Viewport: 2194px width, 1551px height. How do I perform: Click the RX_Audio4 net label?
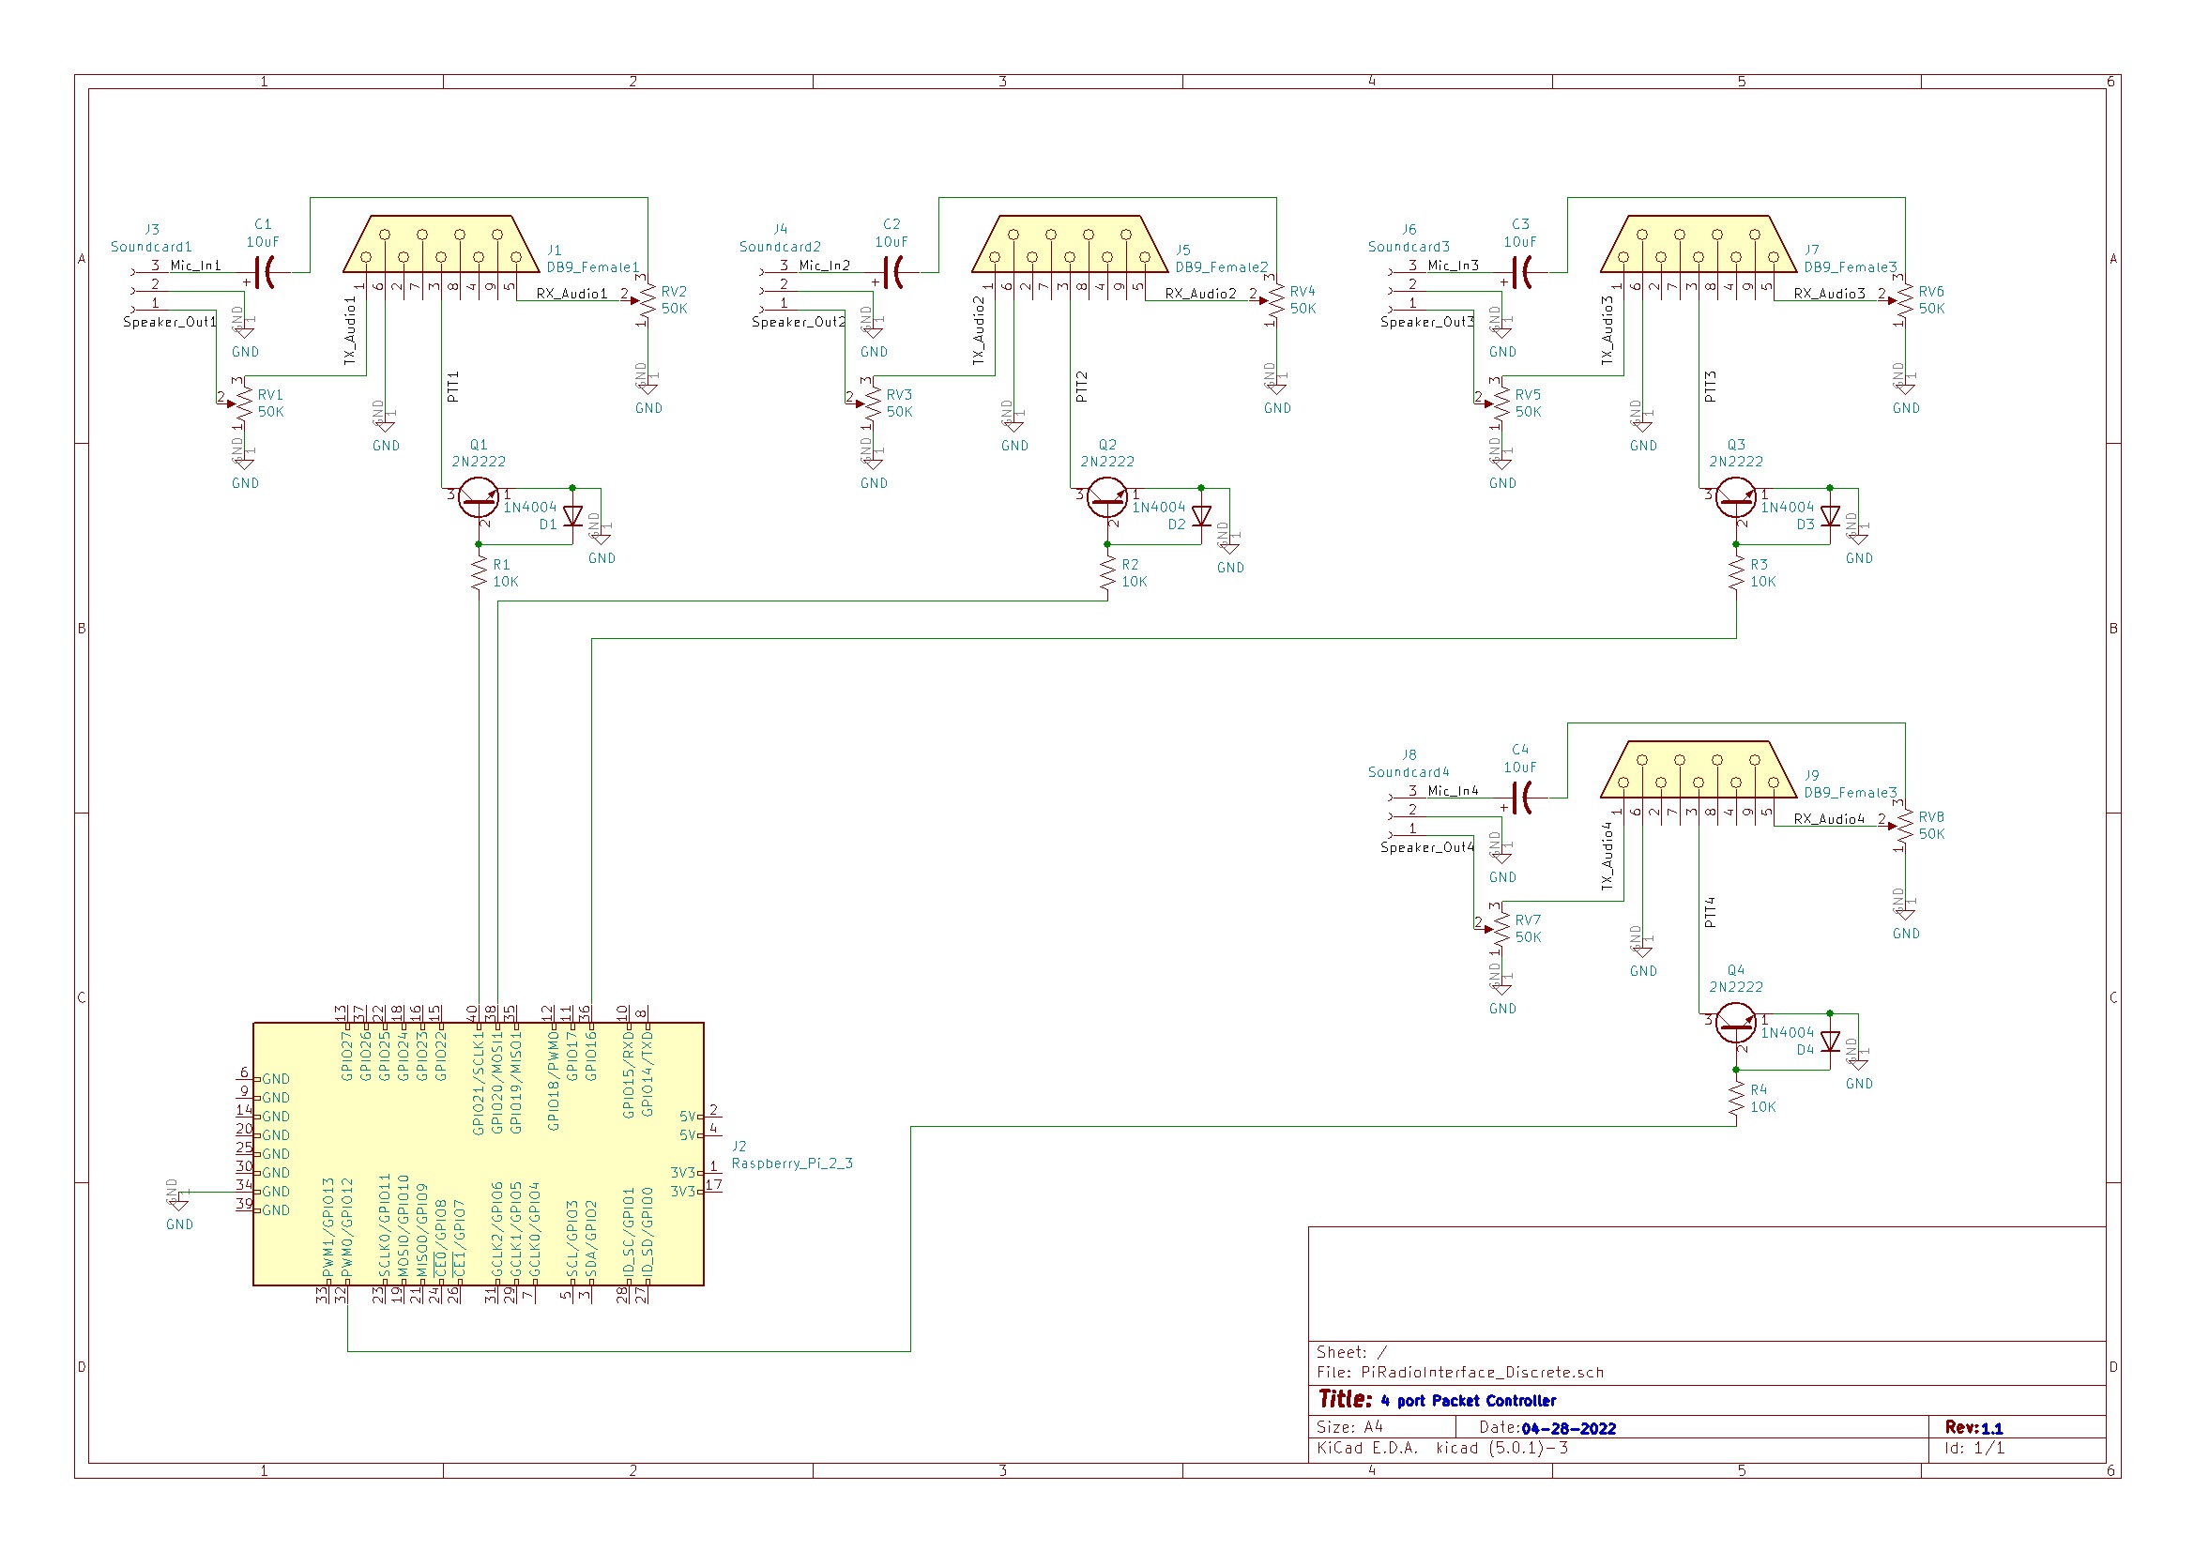[x=1829, y=819]
